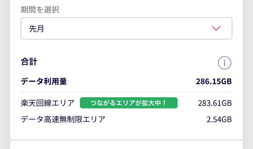Click the divider line below データ利用量

pyautogui.click(x=126, y=92)
